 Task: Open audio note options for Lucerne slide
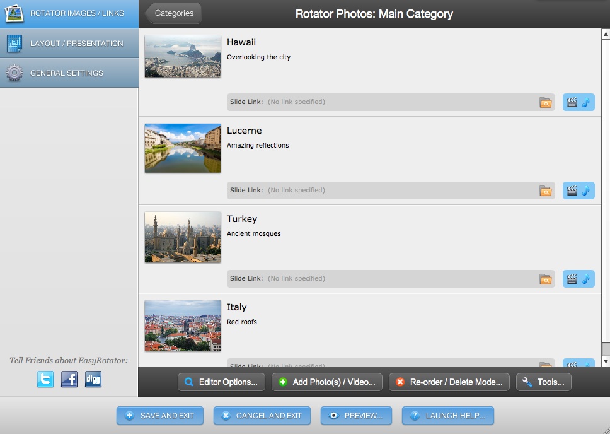pyautogui.click(x=586, y=191)
